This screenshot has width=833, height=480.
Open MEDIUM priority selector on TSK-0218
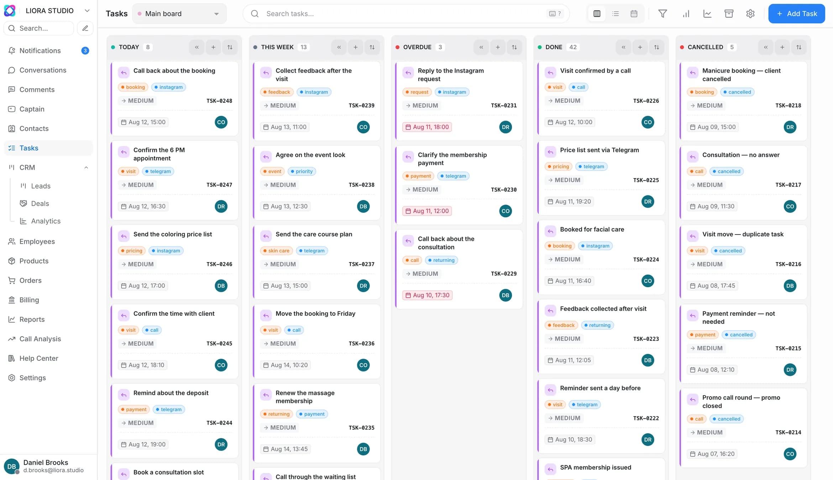point(706,106)
